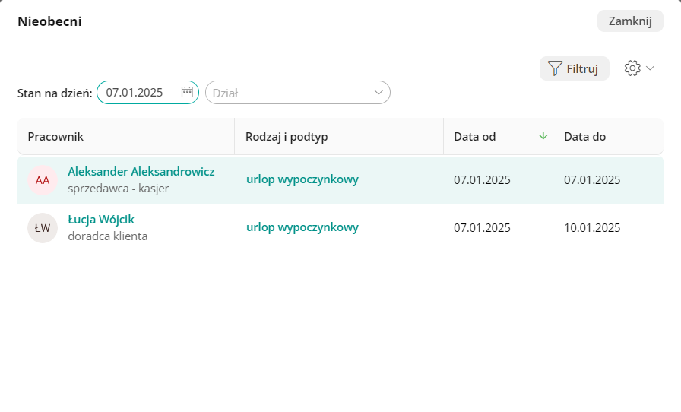Open the calendar date picker icon
The image size is (681, 412).
pyautogui.click(x=187, y=92)
